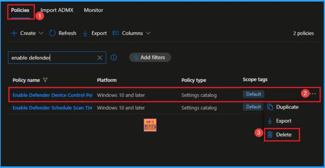The height and width of the screenshot is (168, 325).
Task: Click the Policy name column filter icon
Action: 45,80
